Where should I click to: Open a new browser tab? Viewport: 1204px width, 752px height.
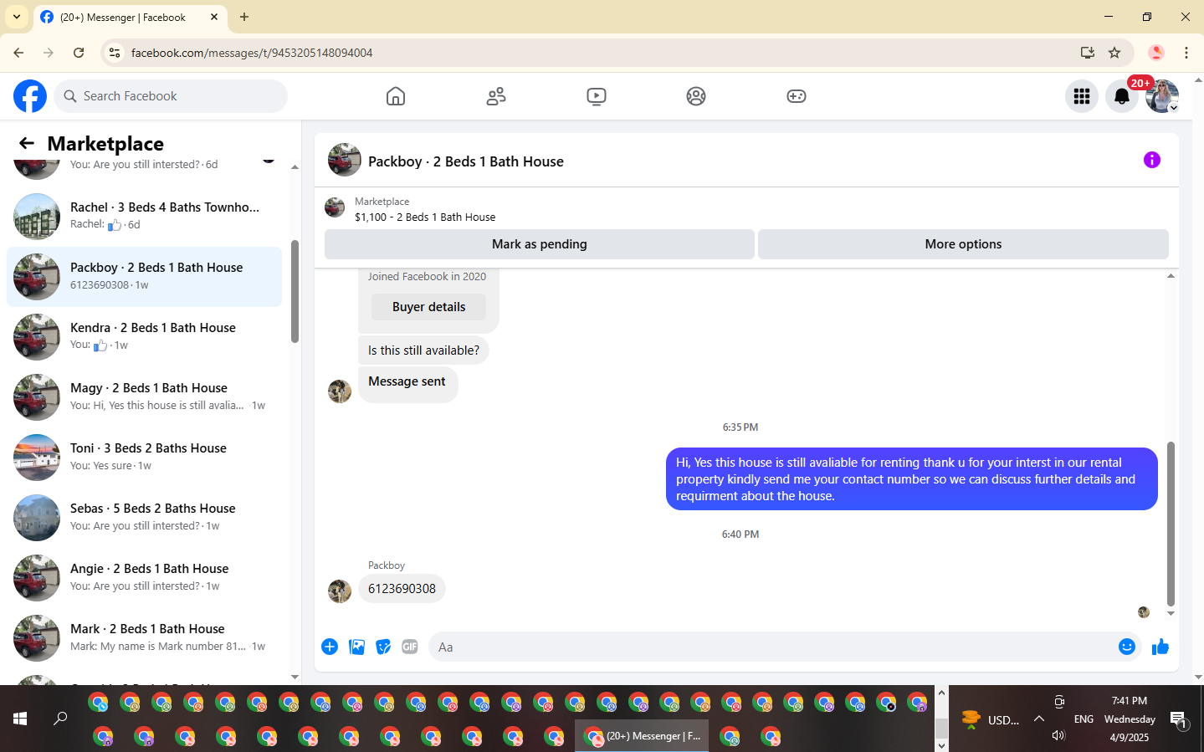[244, 17]
